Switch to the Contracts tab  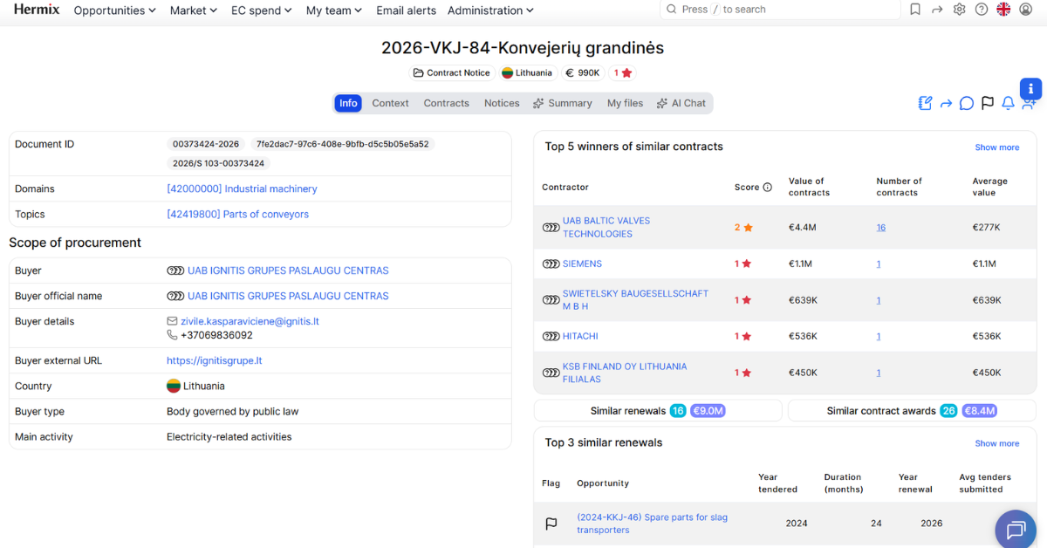(x=447, y=103)
